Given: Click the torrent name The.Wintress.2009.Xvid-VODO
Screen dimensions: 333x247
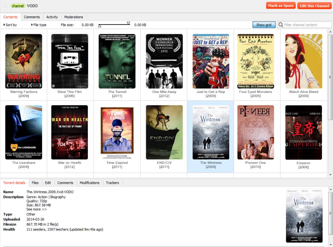Looking at the screenshot, I should (x=50, y=192).
